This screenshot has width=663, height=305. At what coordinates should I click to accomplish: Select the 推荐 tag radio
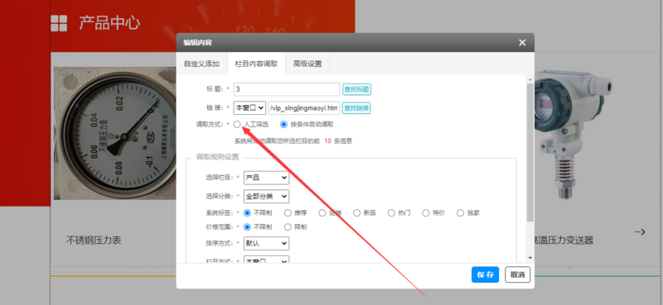(288, 213)
